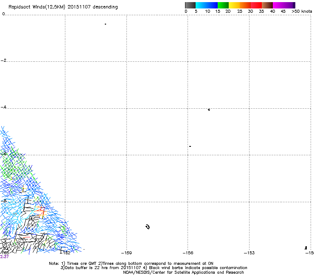Screen dimensions: 314x275
Task: Click the longitude label '-159'
Action: 126,253
